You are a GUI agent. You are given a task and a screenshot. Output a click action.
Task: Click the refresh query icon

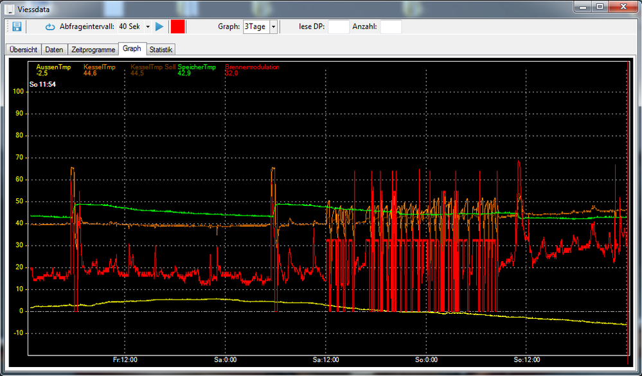tap(50, 27)
